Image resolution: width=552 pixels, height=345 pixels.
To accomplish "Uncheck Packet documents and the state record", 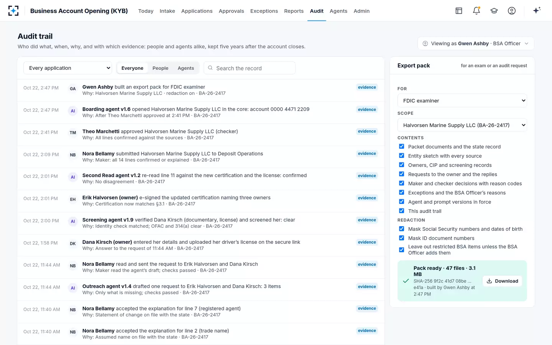I will (x=401, y=146).
